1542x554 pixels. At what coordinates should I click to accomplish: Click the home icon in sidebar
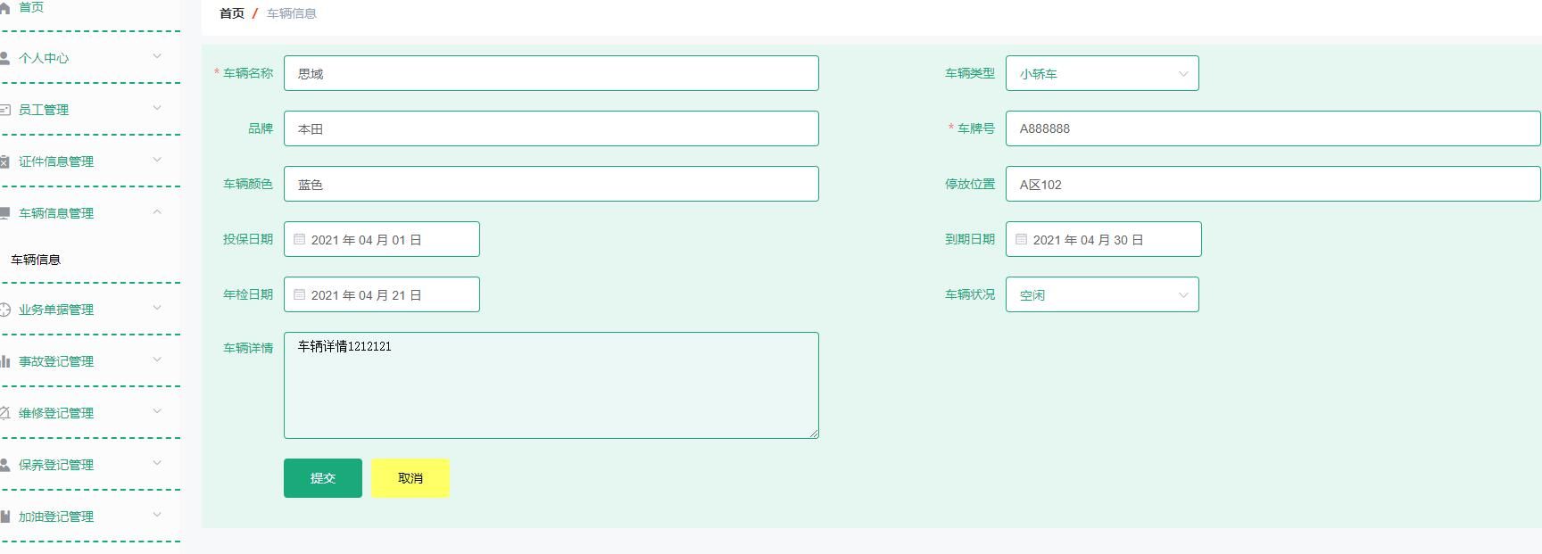click(x=5, y=8)
